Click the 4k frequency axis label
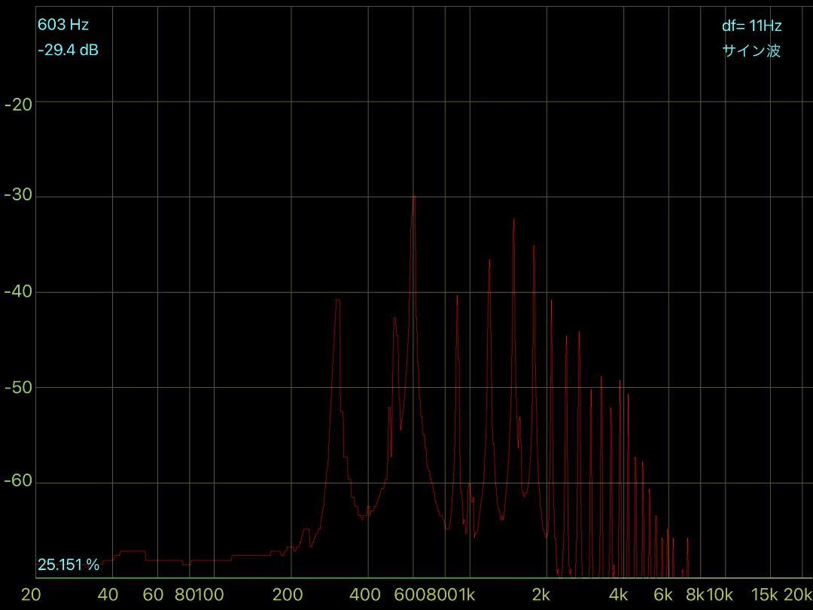813x610 pixels. pyautogui.click(x=618, y=594)
